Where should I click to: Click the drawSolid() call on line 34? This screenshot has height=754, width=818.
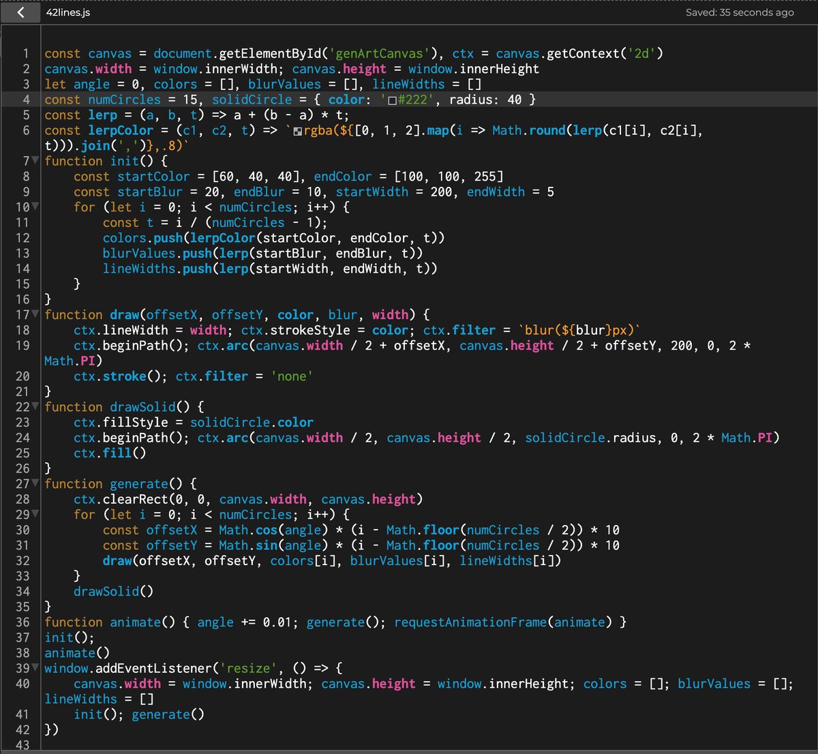113,592
